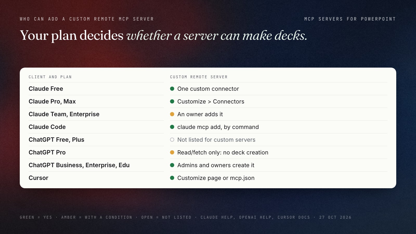Image resolution: width=416 pixels, height=234 pixels.
Task: Click the "CUSTOM REMOTE SERVER" column header
Action: 199,77
